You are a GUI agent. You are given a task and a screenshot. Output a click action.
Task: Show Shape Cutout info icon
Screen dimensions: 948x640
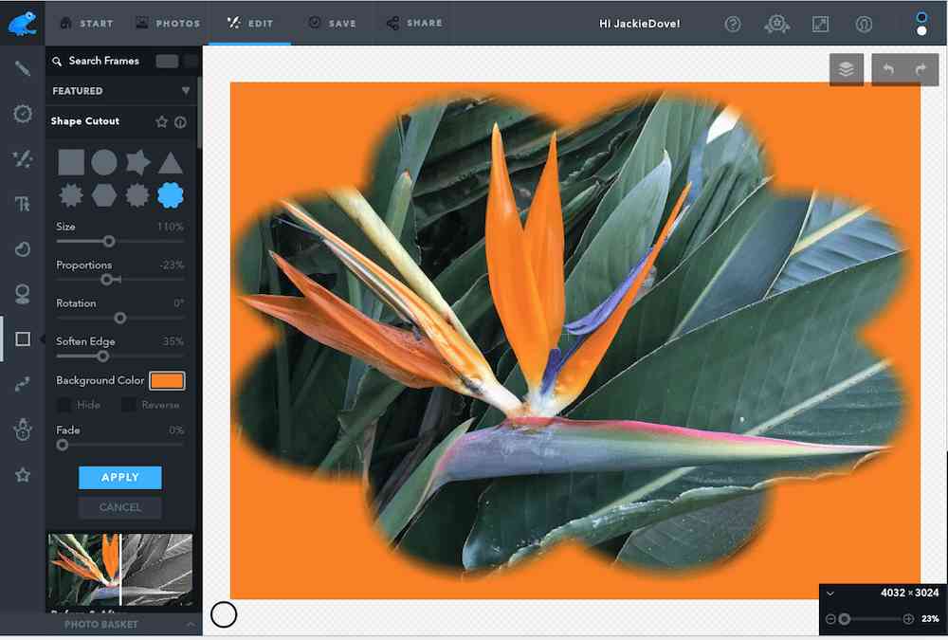[x=180, y=122]
